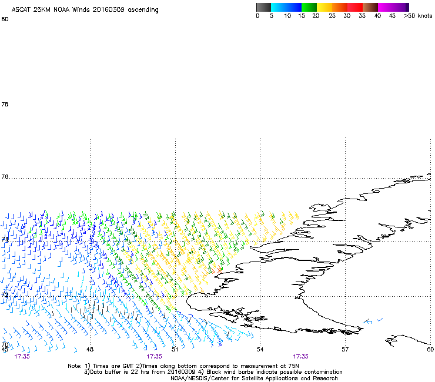Click the "10" label under the color bar
The width and height of the screenshot is (435, 382).
click(x=287, y=16)
